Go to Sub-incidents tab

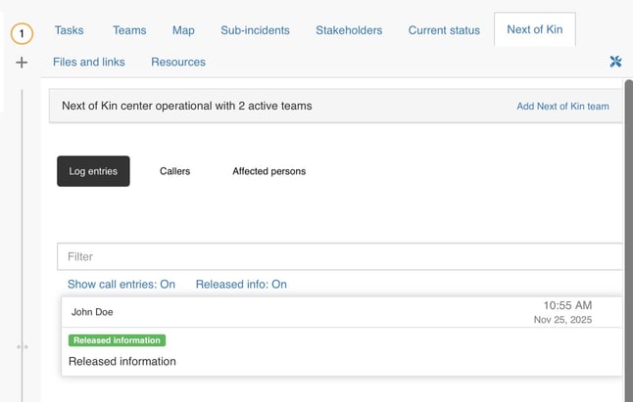coord(255,30)
